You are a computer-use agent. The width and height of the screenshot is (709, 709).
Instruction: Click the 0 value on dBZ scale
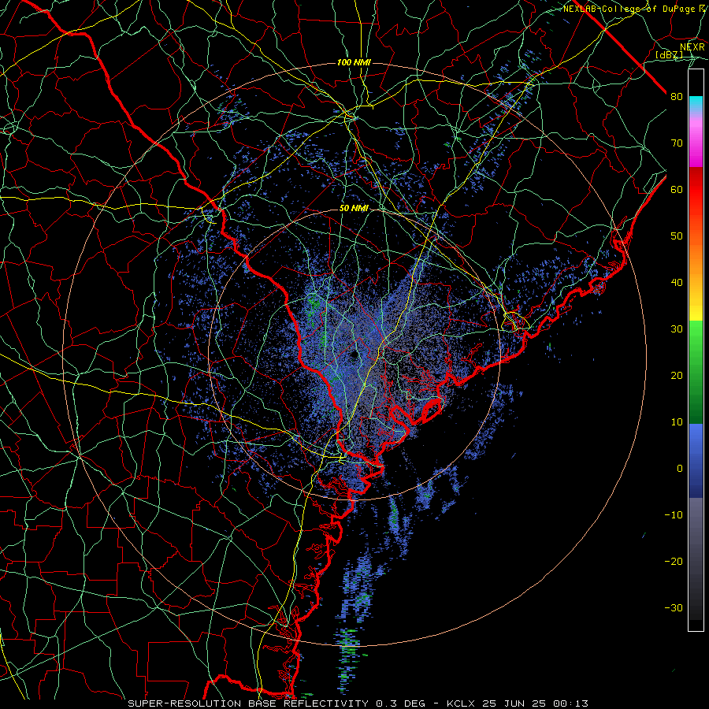(680, 469)
